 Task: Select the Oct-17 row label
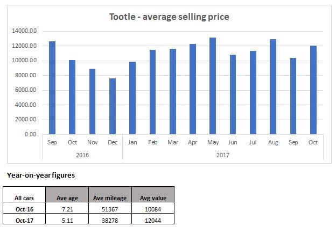coord(25,219)
